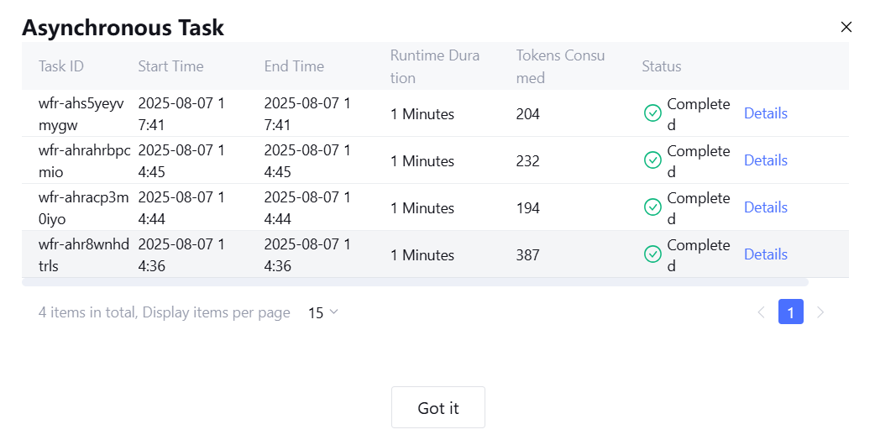This screenshot has width=875, height=440.
Task: View Details of task wfr-ahracp3m0iyo
Action: pyautogui.click(x=765, y=207)
